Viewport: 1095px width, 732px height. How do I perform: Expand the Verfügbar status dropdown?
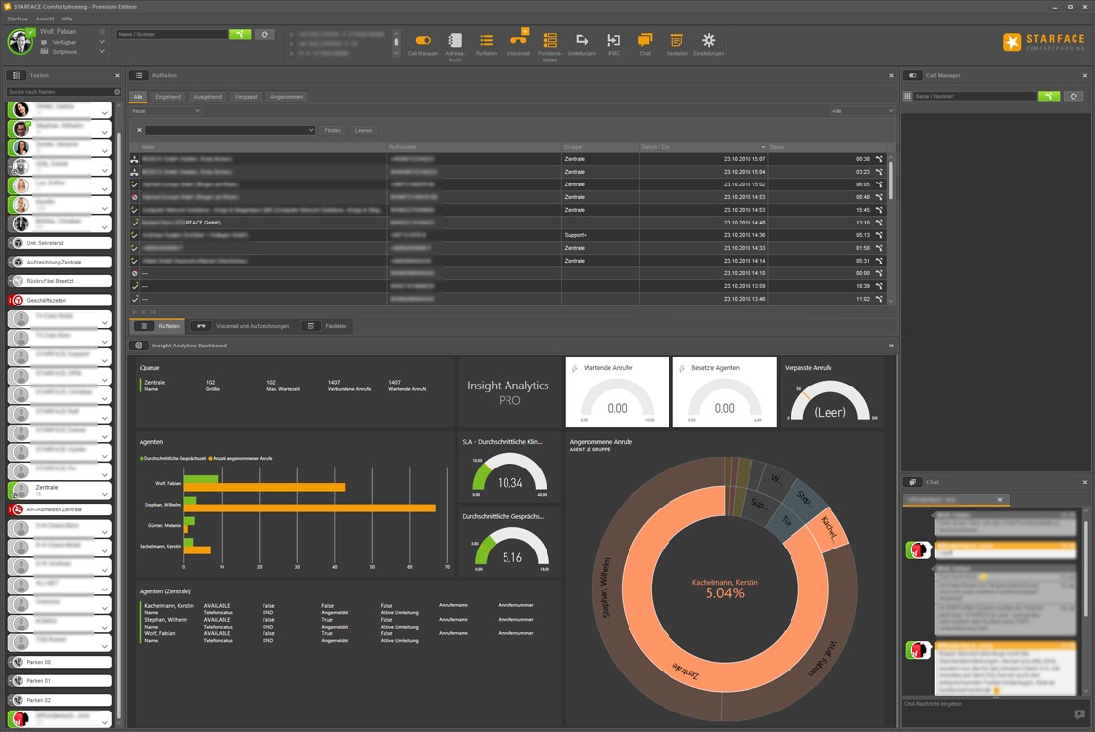(101, 42)
